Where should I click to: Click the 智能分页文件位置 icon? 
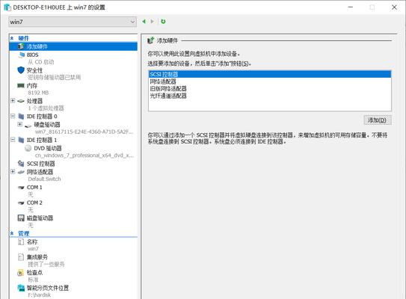[21, 288]
